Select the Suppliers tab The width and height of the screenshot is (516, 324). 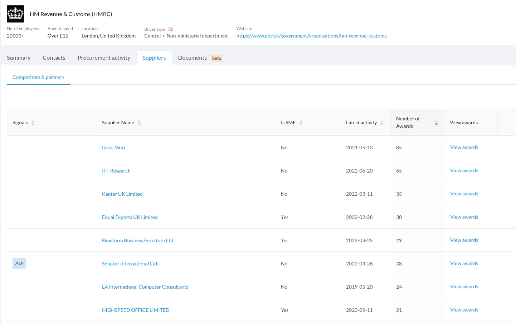154,58
